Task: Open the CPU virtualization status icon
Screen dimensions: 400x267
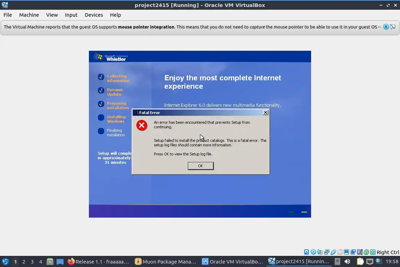Action: coord(360,252)
